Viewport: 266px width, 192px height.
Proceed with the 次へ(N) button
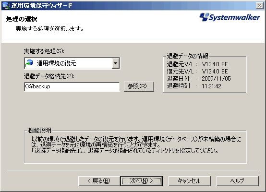pyautogui.click(x=142, y=181)
